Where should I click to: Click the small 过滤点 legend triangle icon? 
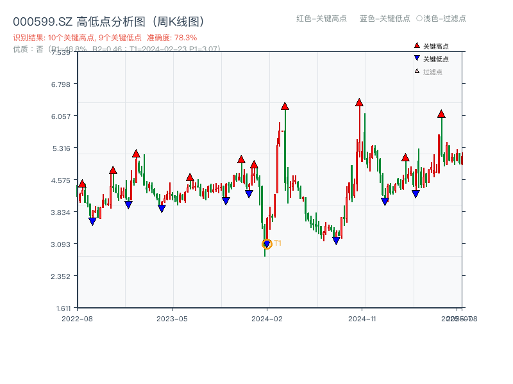click(417, 71)
